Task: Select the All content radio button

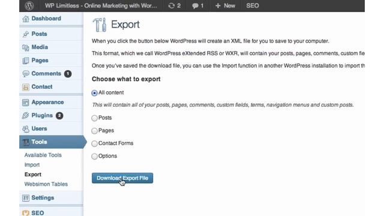Action: click(x=94, y=93)
